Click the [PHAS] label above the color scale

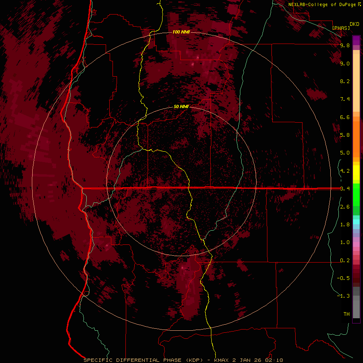341,28
